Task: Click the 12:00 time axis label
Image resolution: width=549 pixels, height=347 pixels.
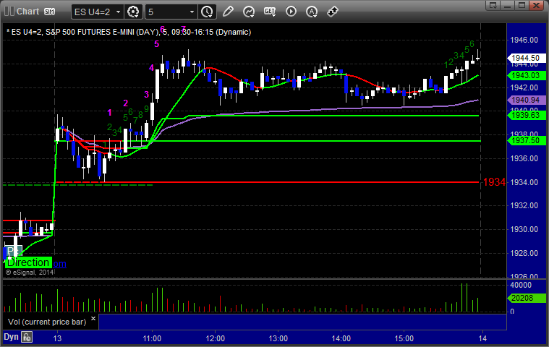Action: (x=216, y=338)
